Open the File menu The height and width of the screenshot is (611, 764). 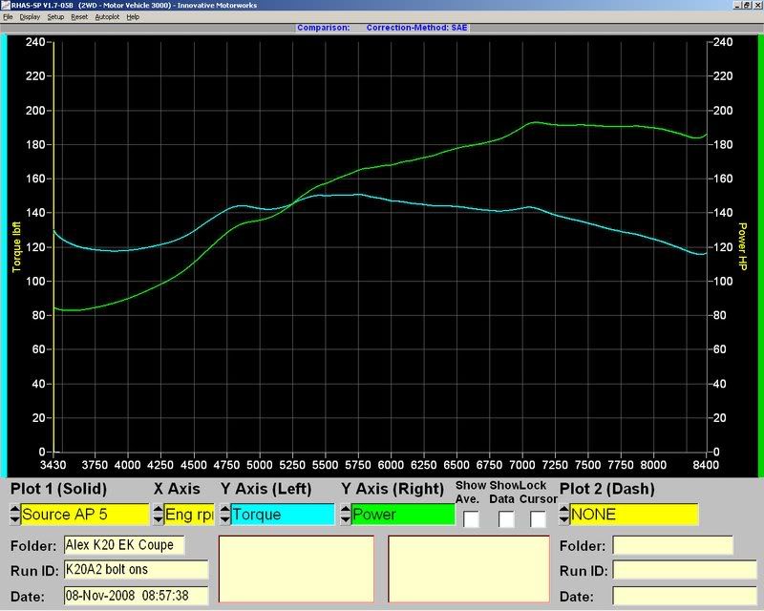(x=8, y=17)
